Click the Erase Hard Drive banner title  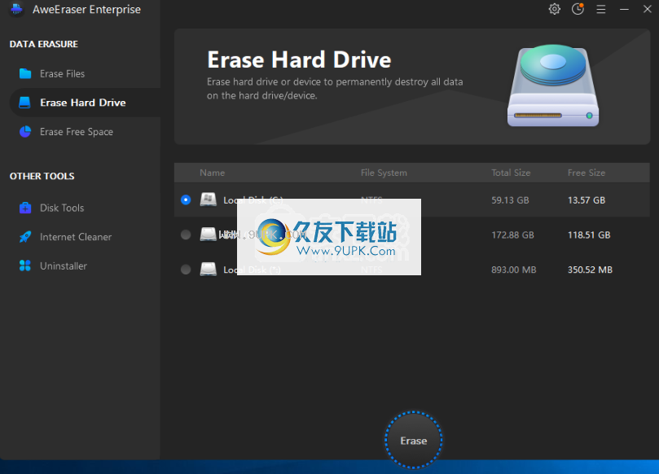pos(299,59)
